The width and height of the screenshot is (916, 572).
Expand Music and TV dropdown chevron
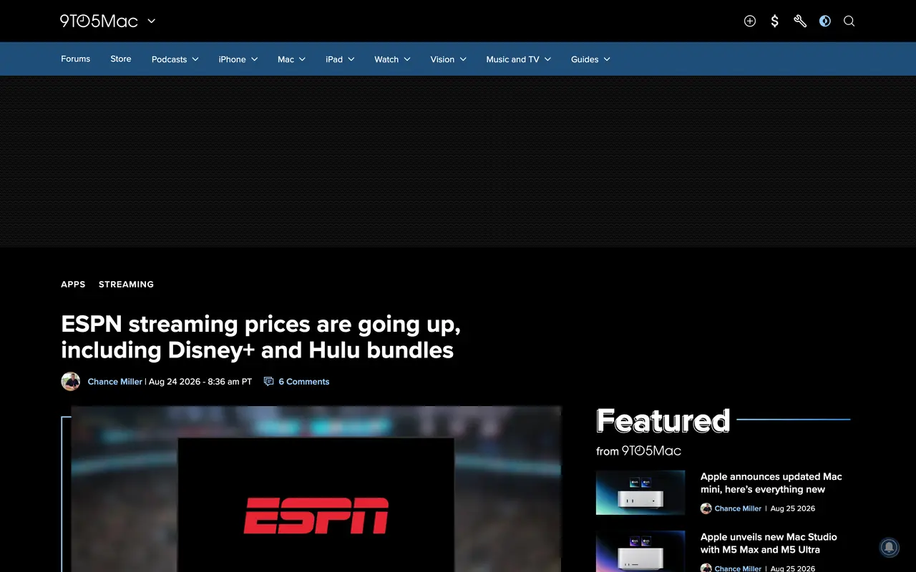(x=548, y=59)
